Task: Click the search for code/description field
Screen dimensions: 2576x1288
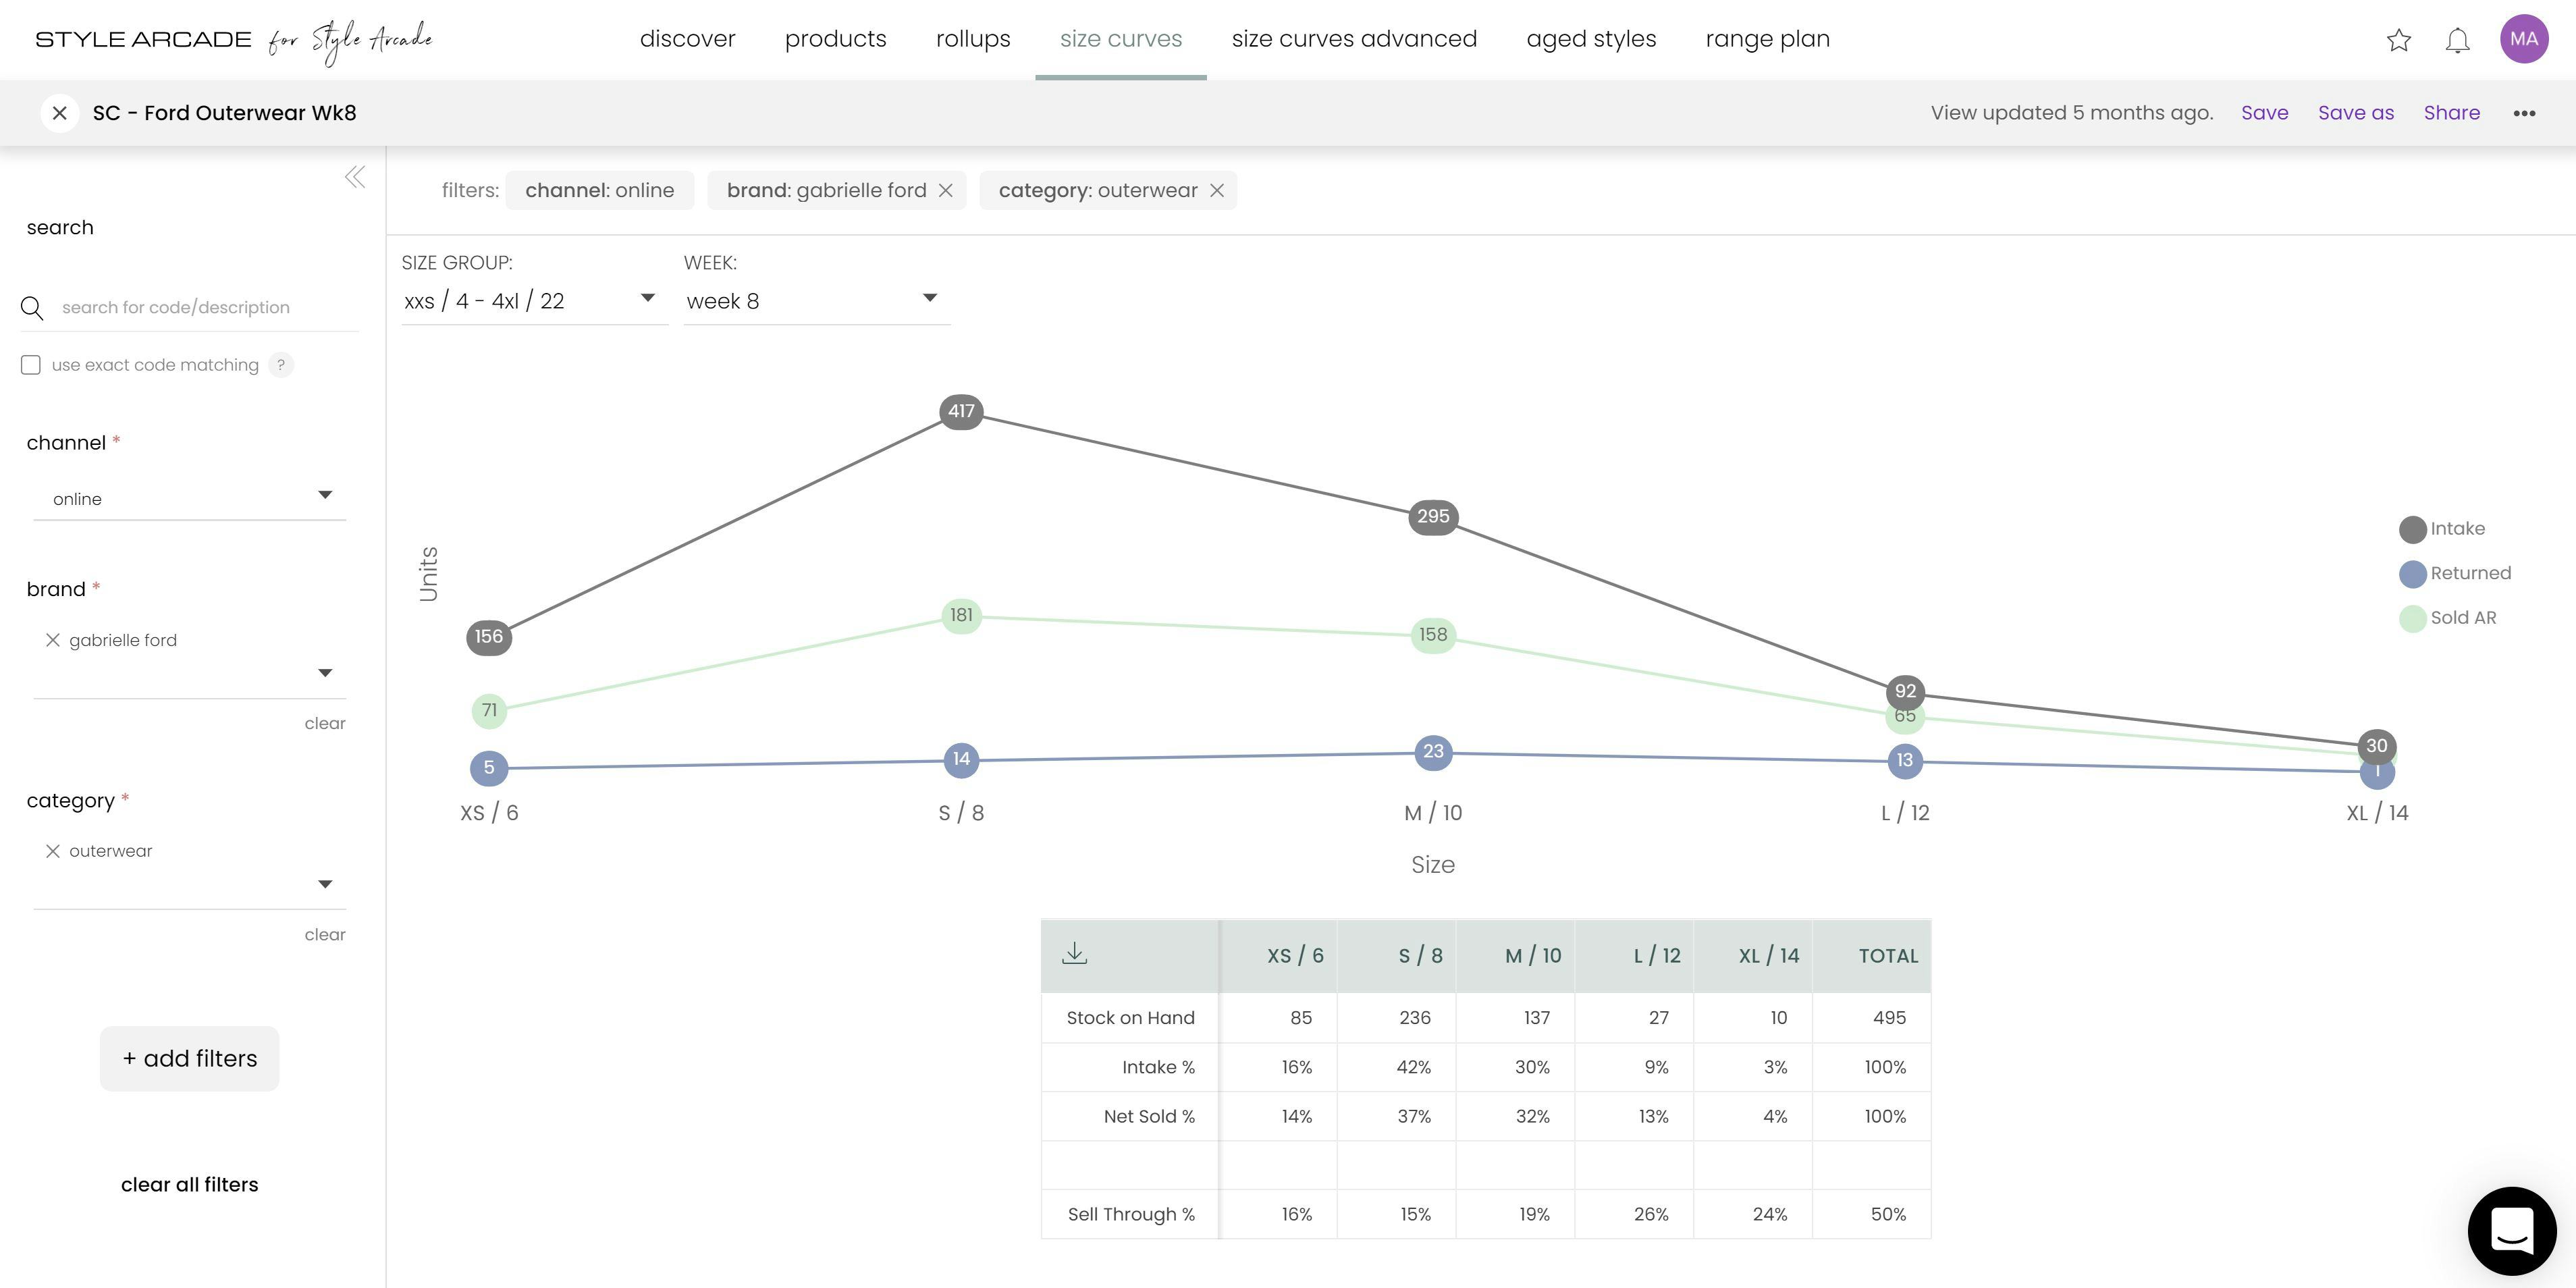Action: click(190, 307)
